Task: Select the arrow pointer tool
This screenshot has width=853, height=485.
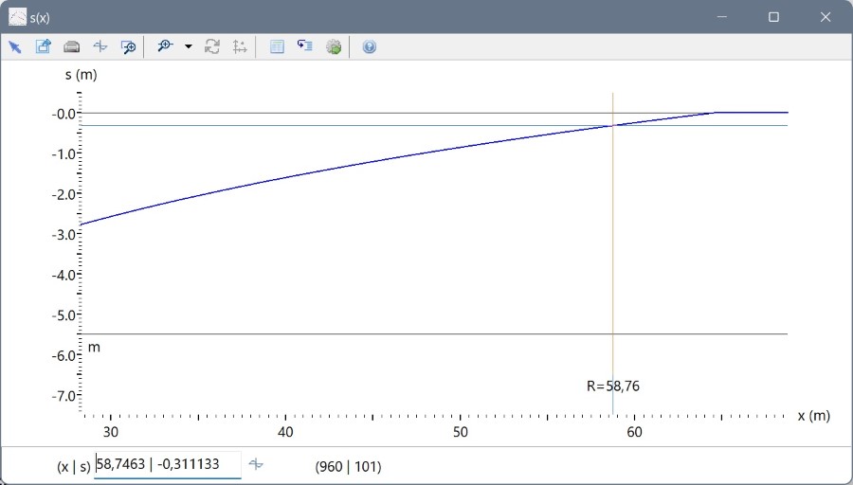Action: 15,46
